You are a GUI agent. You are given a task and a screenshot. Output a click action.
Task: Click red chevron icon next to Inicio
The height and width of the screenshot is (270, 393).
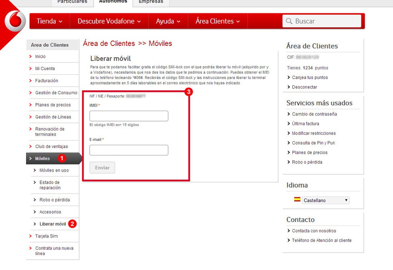tap(31, 56)
